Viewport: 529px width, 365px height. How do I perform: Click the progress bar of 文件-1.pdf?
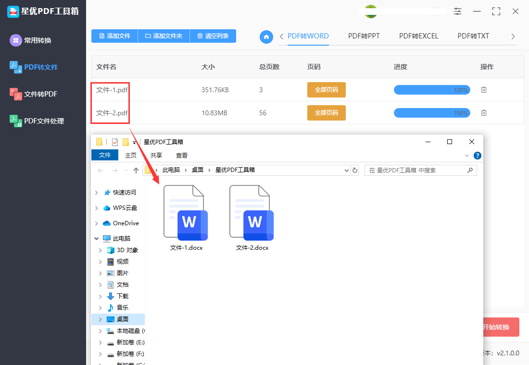432,90
